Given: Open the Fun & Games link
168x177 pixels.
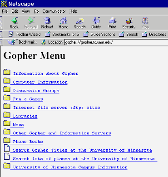Looking at the screenshot, I should pyautogui.click(x=28, y=99).
